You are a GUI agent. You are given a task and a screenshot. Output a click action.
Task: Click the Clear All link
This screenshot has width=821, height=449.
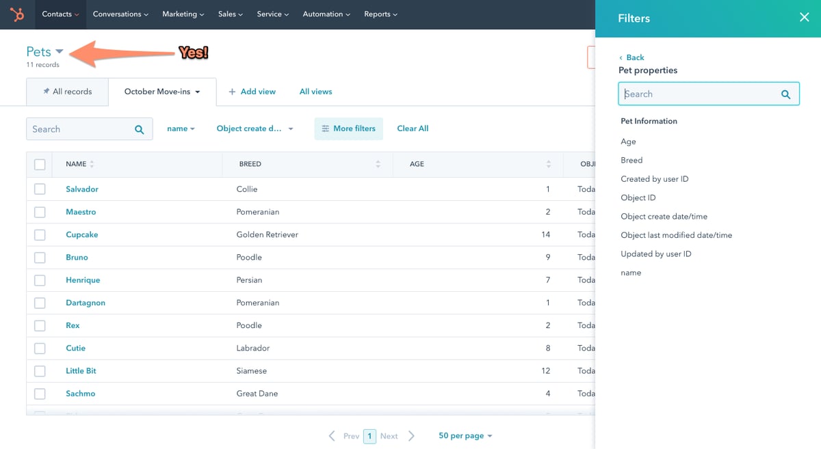coord(413,128)
